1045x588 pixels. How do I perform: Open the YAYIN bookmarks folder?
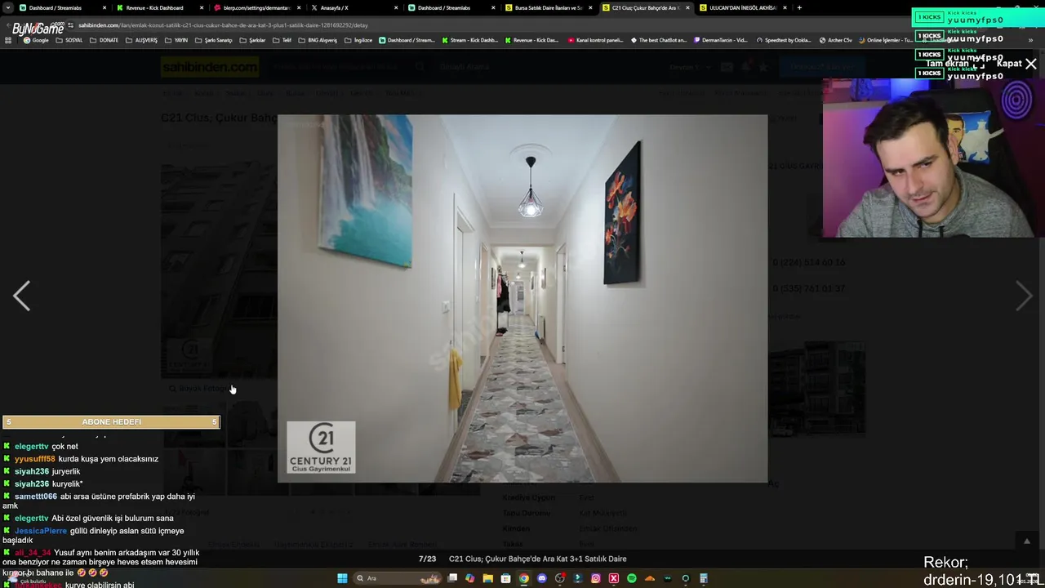tap(176, 40)
